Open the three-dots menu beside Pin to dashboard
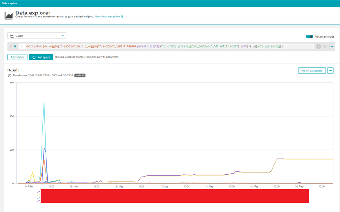The image size is (340, 212). click(330, 71)
